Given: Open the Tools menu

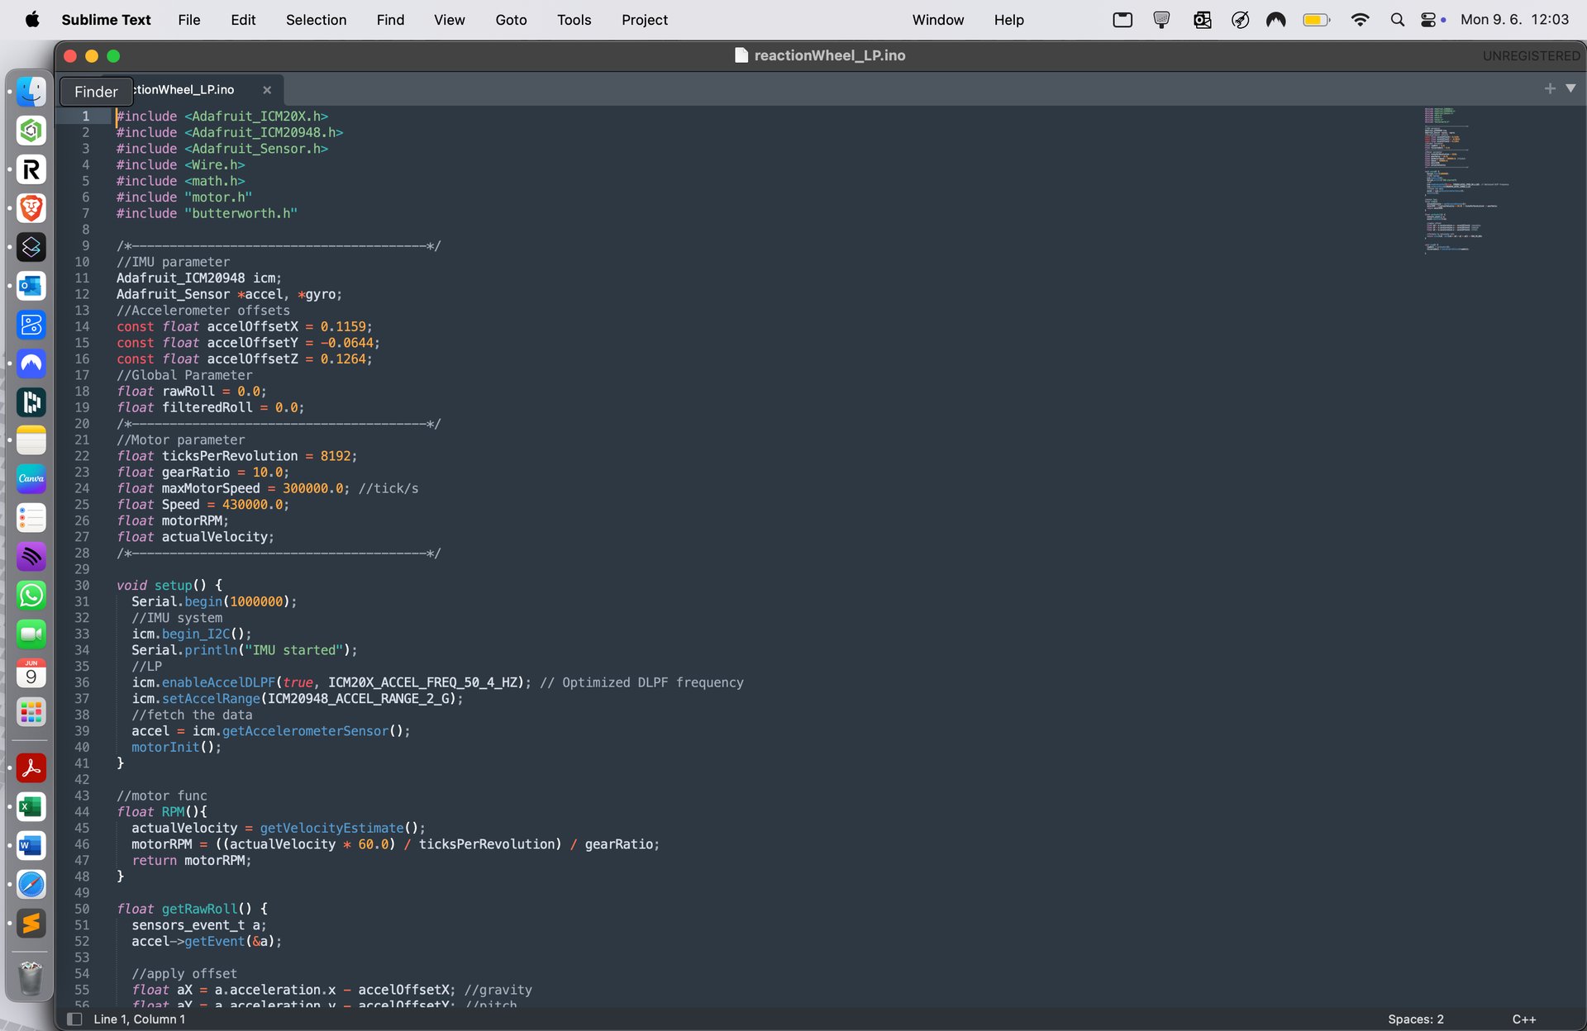Looking at the screenshot, I should click(574, 20).
